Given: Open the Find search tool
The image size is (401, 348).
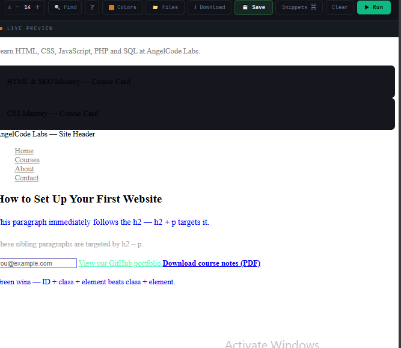Looking at the screenshot, I should (65, 7).
